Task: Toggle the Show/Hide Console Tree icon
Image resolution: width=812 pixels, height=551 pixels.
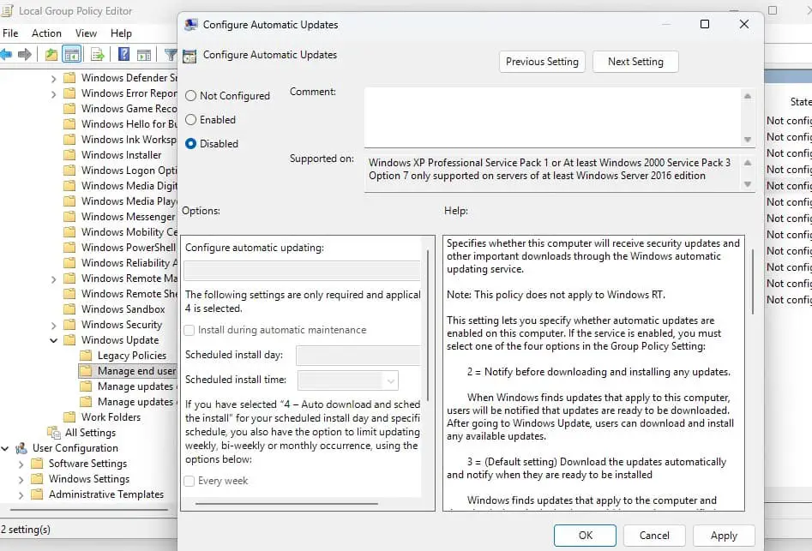Action: 72,55
